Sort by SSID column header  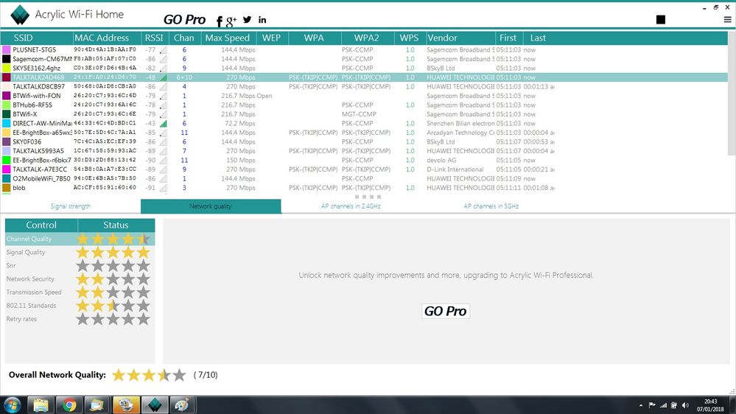(37, 38)
